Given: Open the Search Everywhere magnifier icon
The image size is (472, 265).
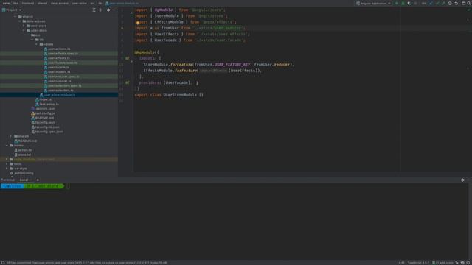Looking at the screenshot, I should coord(469,3).
